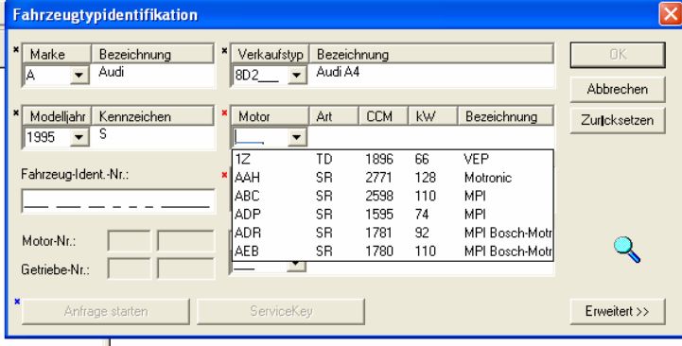Click into the Motor code input box
The width and height of the screenshot is (682, 346).
click(260, 137)
